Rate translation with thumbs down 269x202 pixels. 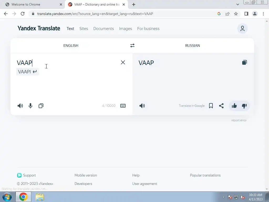244,106
